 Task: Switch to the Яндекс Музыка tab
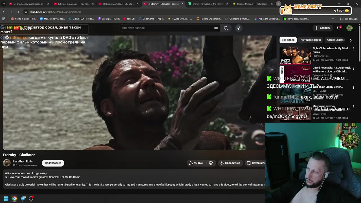253,4
